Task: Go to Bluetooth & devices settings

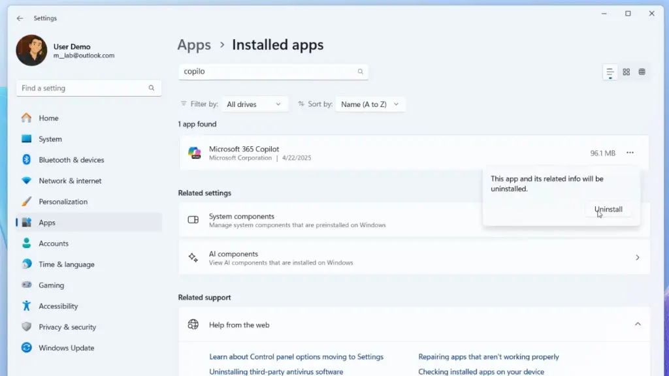Action: pyautogui.click(x=71, y=160)
